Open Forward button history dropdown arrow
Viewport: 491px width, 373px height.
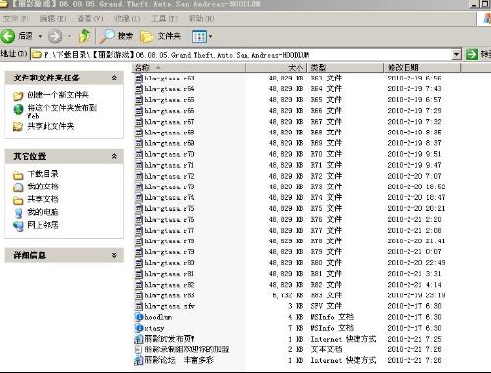[69, 36]
